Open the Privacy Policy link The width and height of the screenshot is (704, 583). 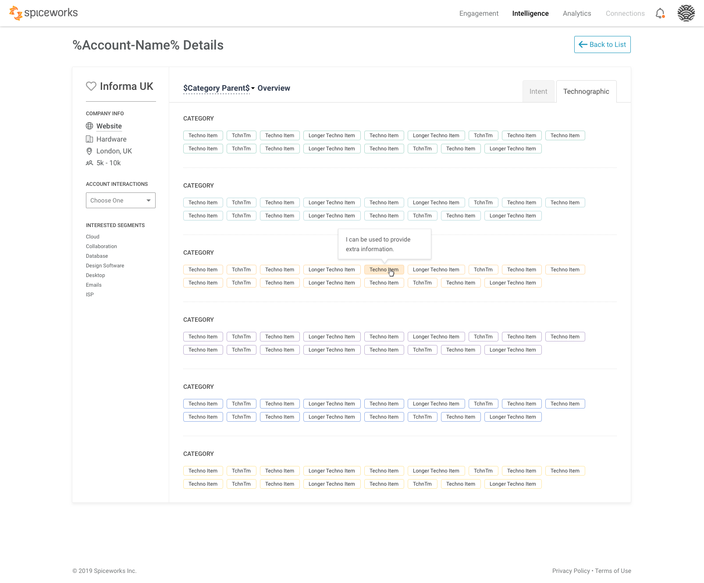(x=571, y=571)
